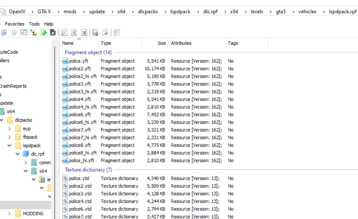358x219 pixels.
Task: Toggle Edit mode with the green arrow icon
Action: tap(44, 32)
